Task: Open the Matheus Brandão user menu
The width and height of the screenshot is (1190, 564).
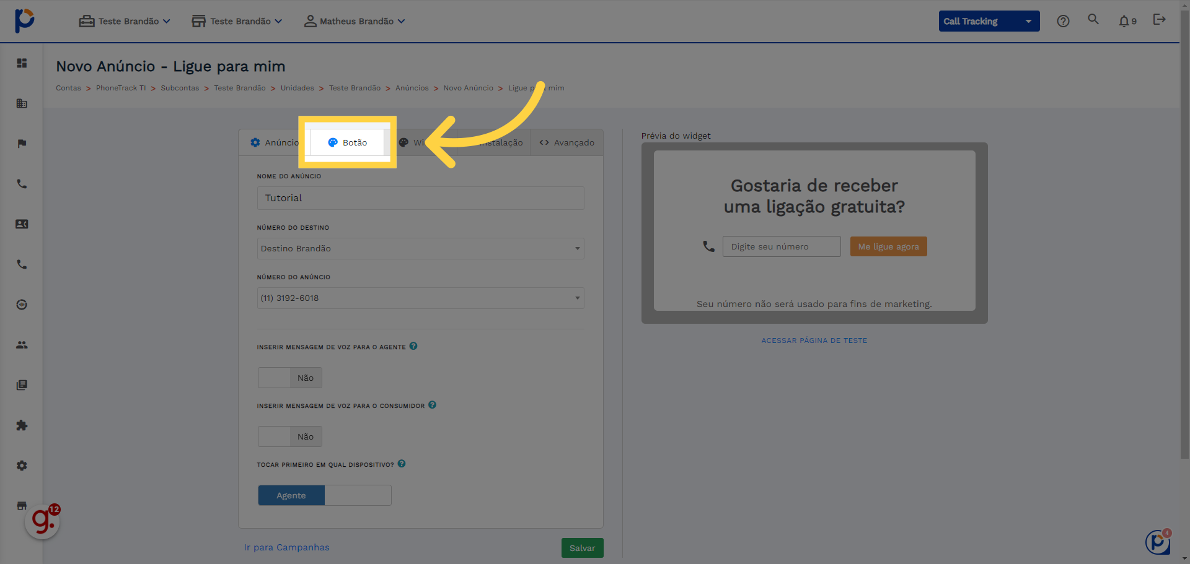Action: [x=355, y=21]
